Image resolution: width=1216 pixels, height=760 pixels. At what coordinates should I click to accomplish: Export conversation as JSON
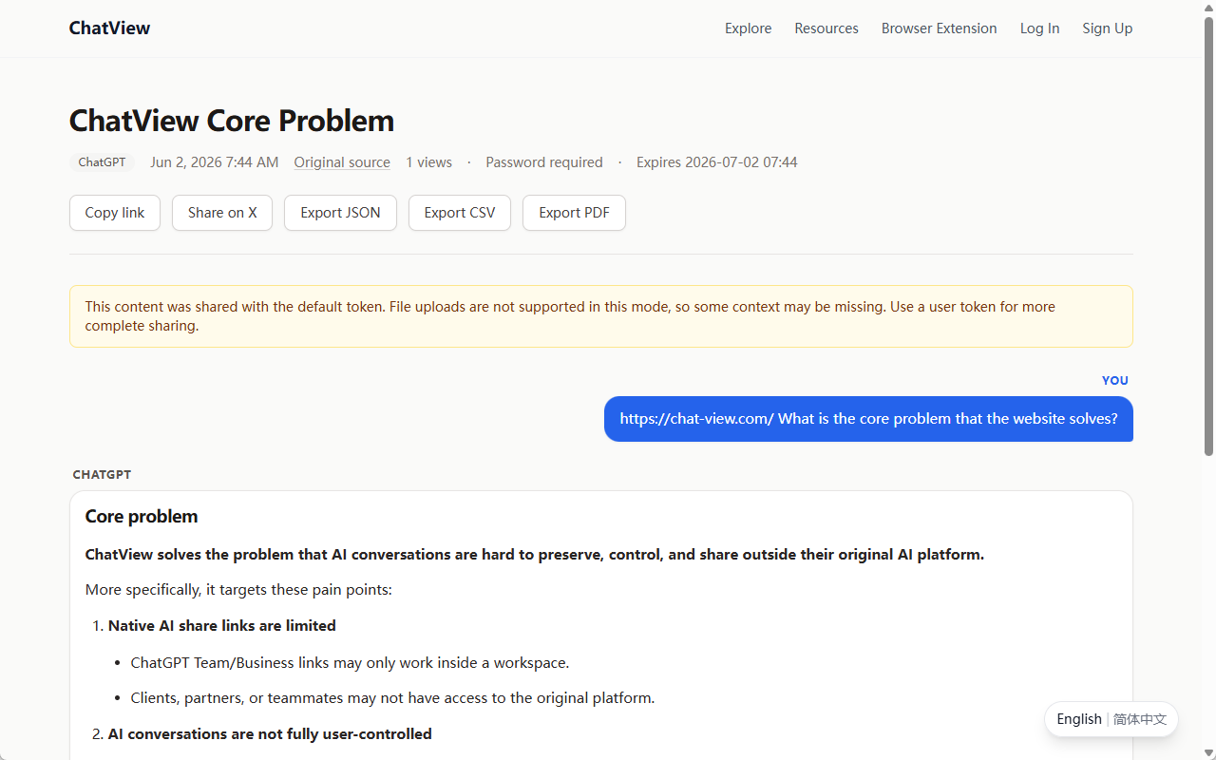340,213
